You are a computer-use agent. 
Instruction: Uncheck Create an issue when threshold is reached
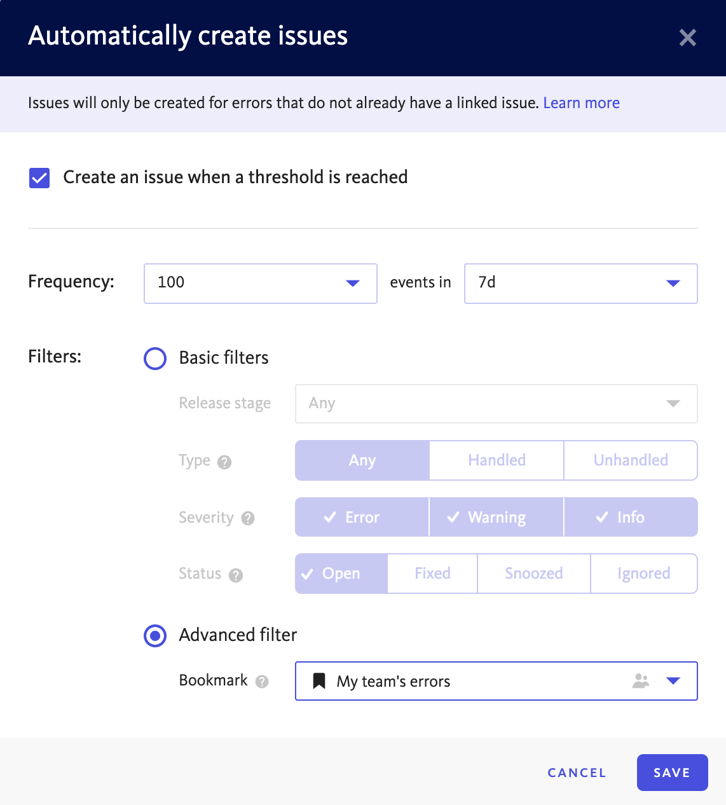click(39, 178)
